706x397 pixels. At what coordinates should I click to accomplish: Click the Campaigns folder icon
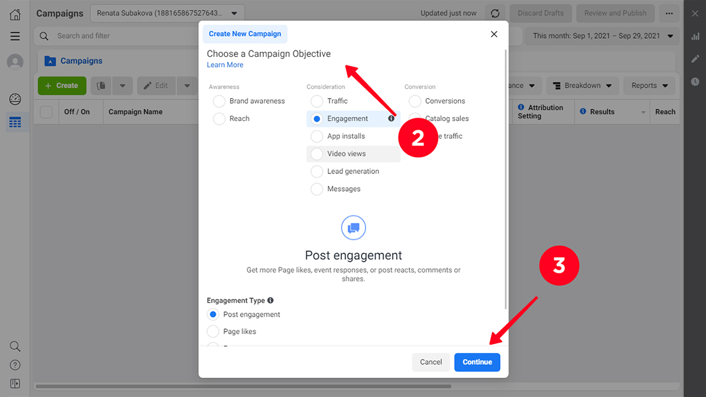[50, 61]
